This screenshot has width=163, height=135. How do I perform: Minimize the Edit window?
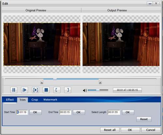[x=150, y=4]
